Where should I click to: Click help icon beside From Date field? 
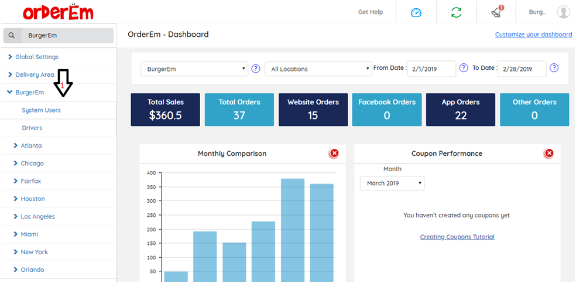click(464, 68)
